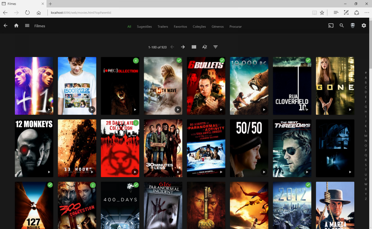Open the Emby home icon

pos(16,26)
